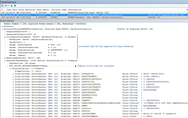Select the ResponseSessionID: 1 line
188x118 pixels.
click(x=18, y=32)
